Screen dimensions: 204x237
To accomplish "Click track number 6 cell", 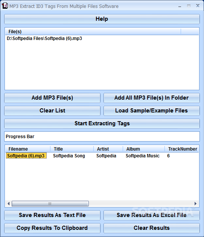I will (x=168, y=156).
